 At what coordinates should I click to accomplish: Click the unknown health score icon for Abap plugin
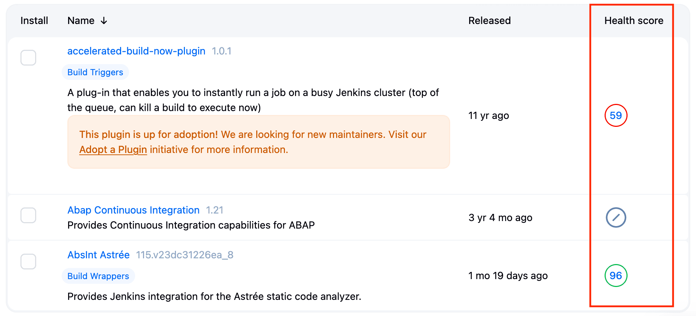(616, 217)
